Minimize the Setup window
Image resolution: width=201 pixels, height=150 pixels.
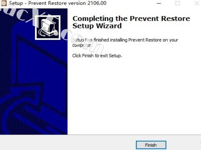point(159,3)
